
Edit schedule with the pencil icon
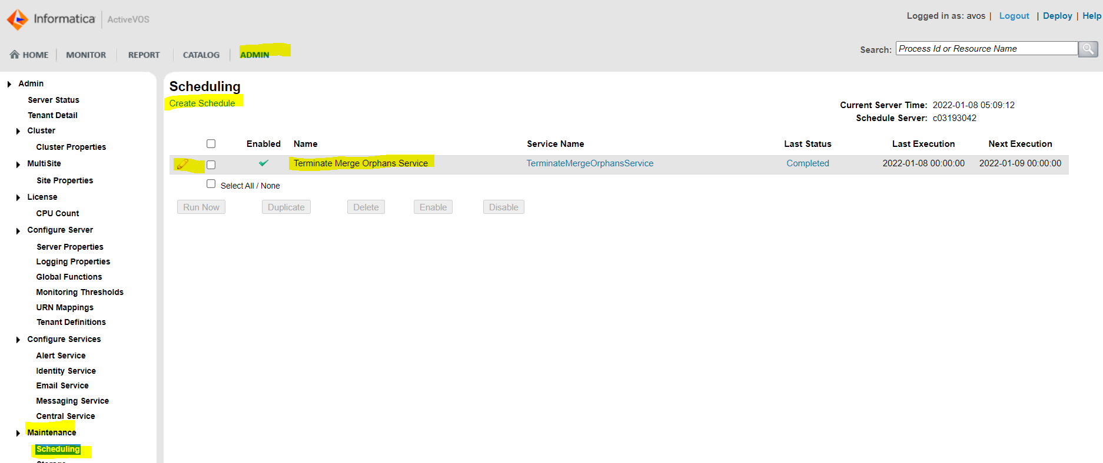(x=182, y=165)
